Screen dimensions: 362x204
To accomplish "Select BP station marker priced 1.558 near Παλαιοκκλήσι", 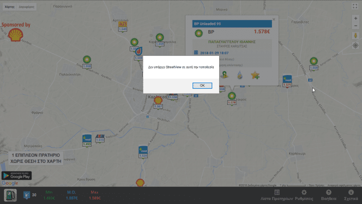I will click(87, 62).
